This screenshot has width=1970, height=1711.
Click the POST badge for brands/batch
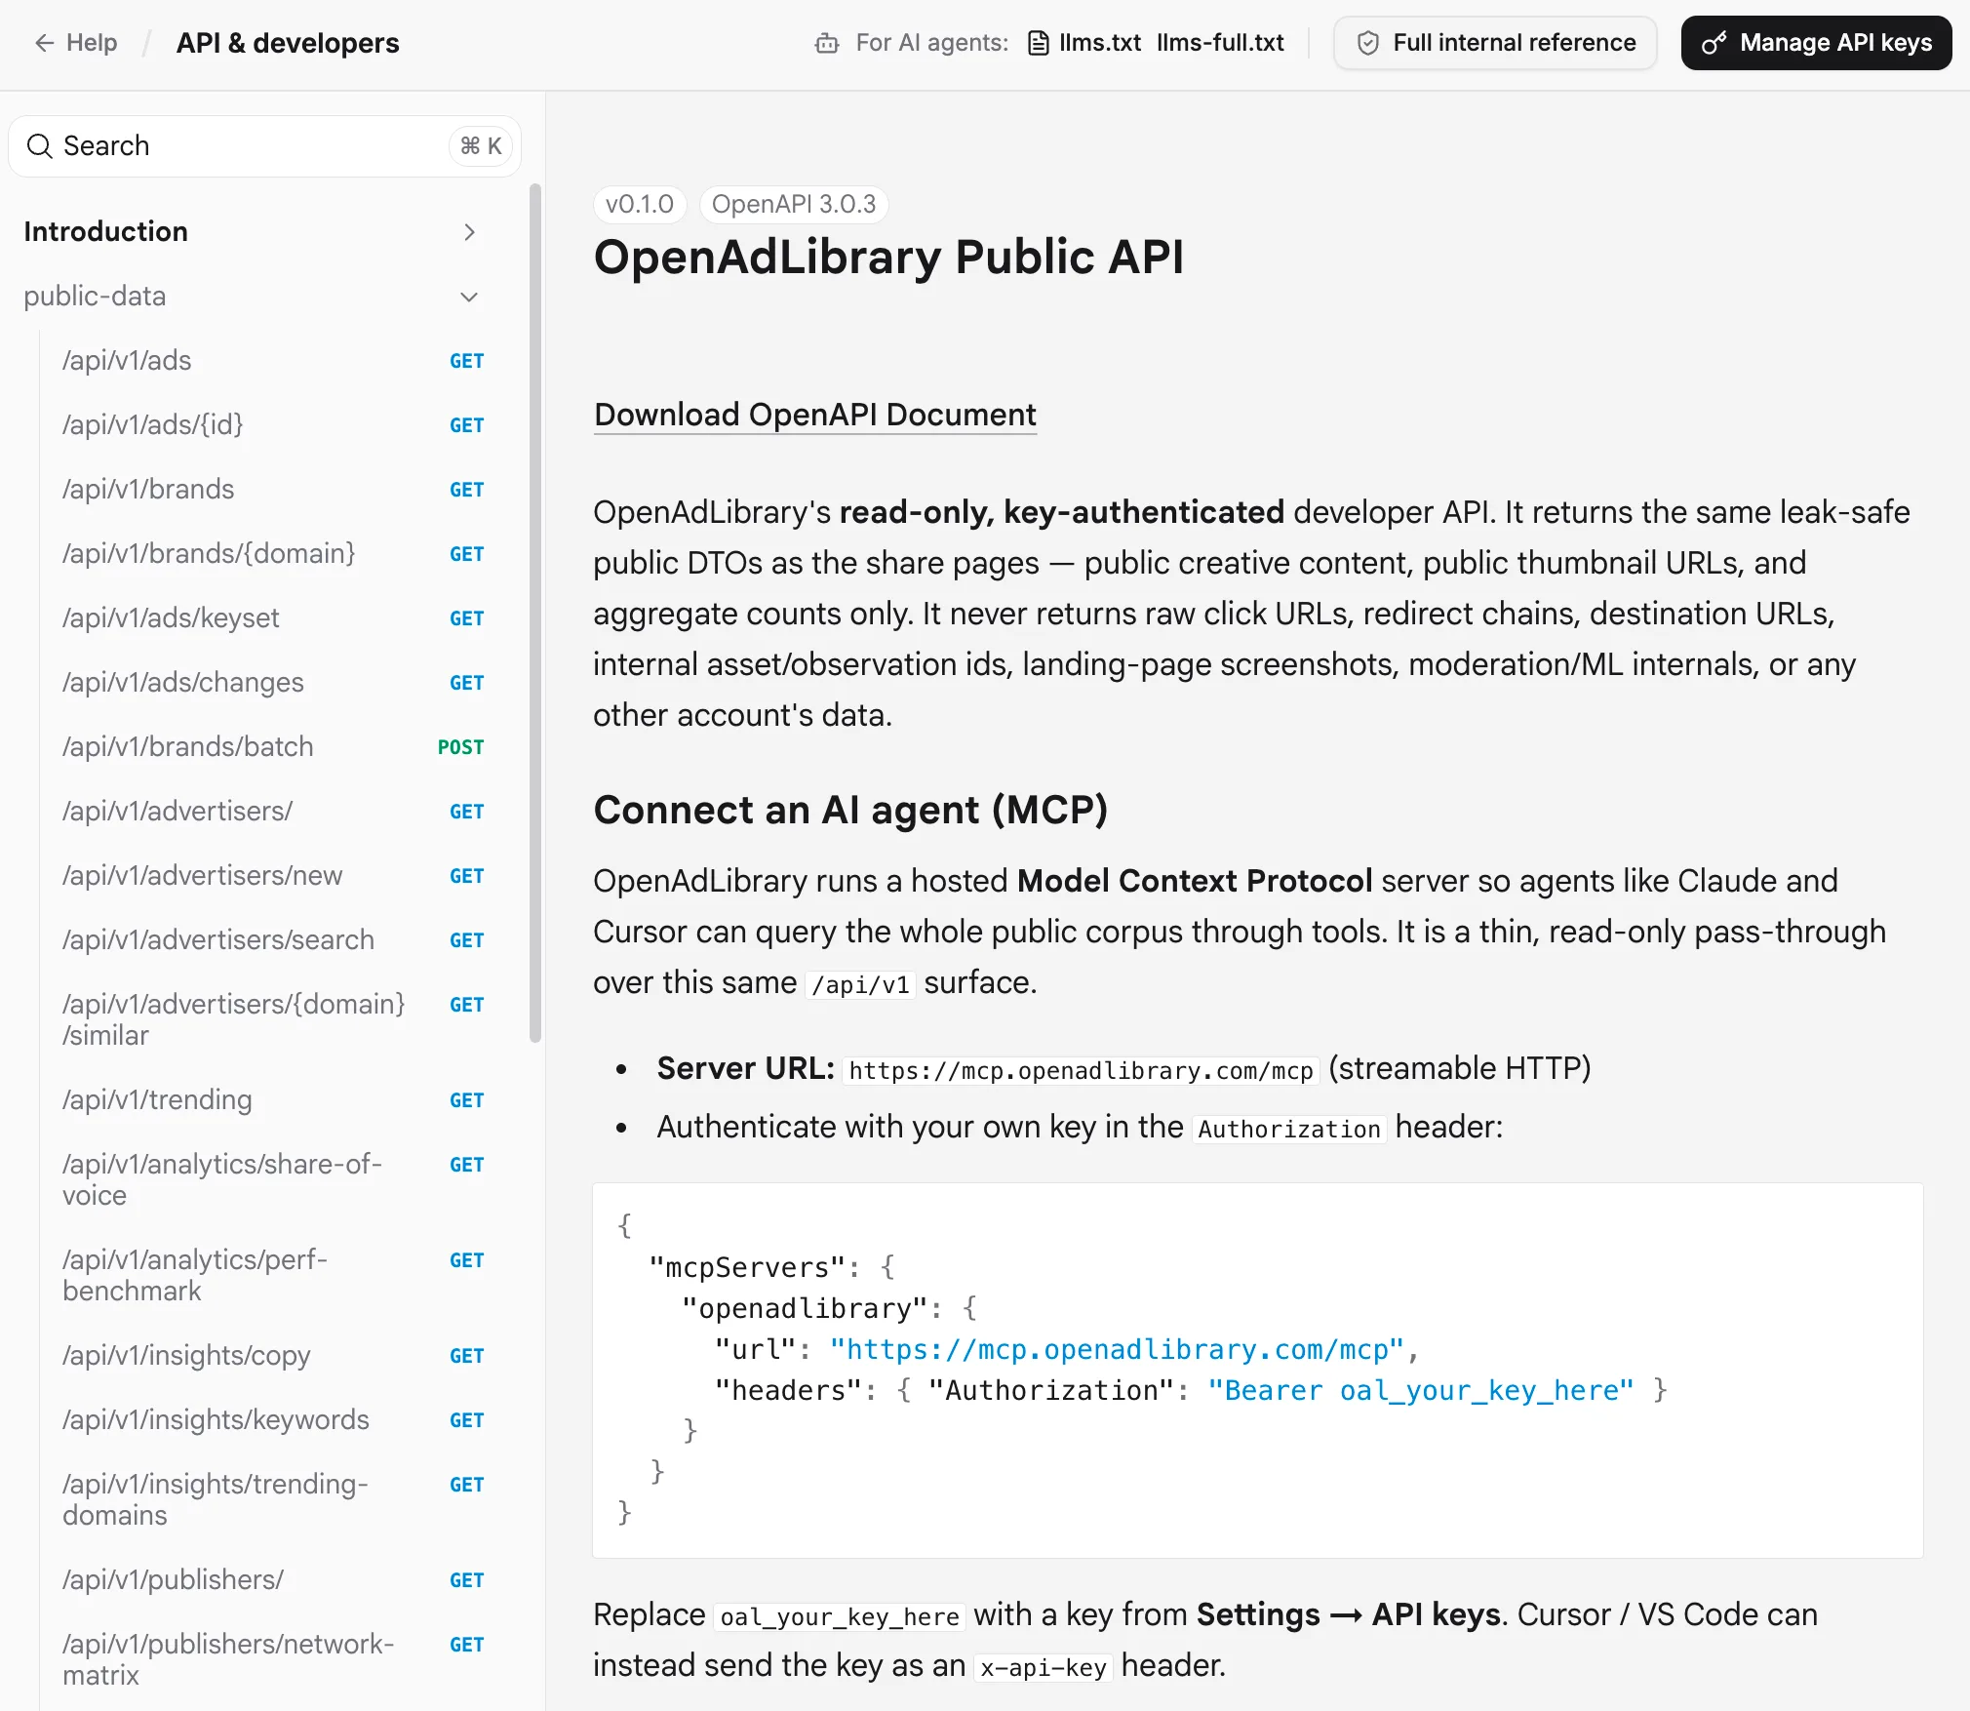[x=461, y=747]
